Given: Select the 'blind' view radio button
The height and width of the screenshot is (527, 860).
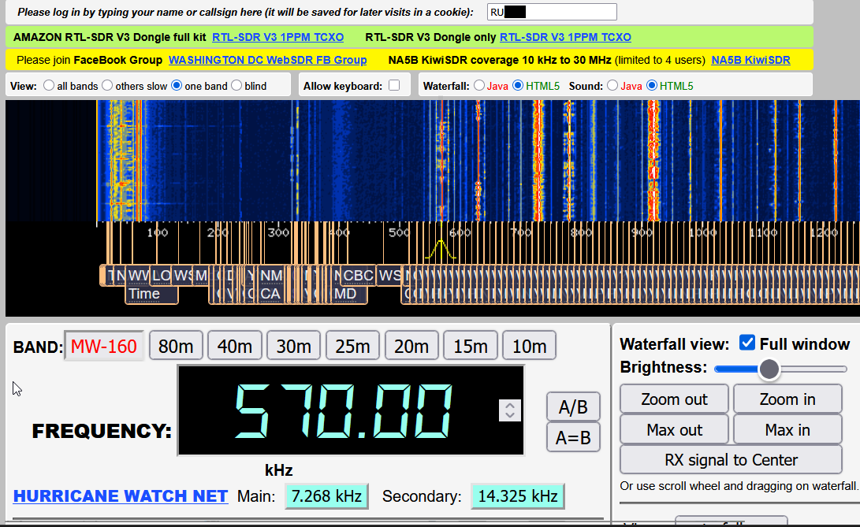Looking at the screenshot, I should [x=236, y=86].
